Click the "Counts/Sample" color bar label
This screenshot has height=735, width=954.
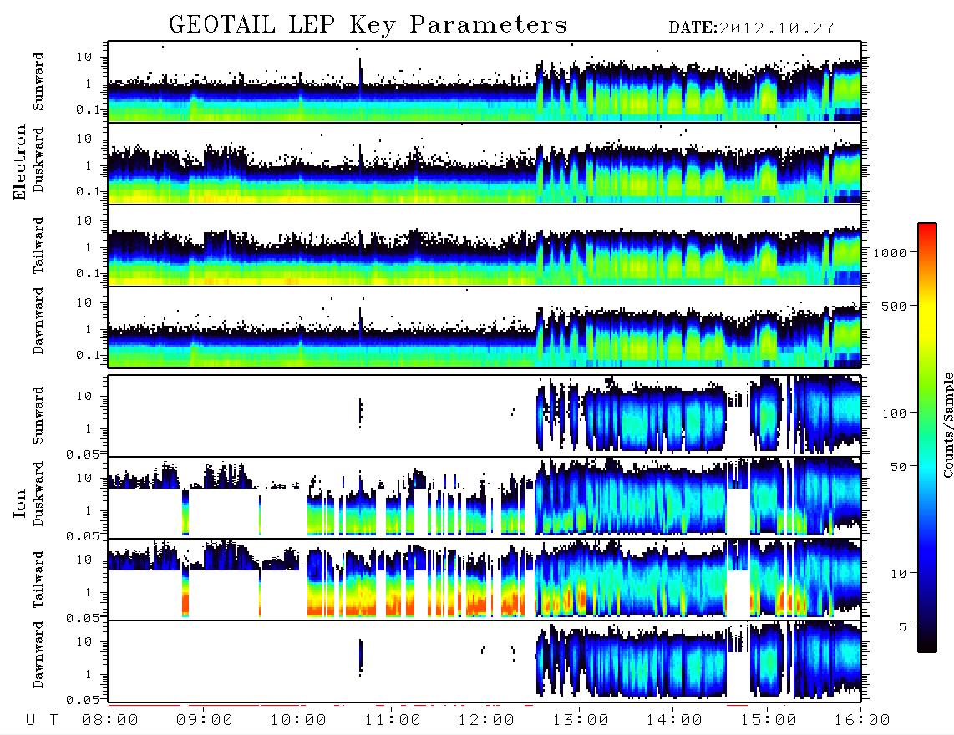(947, 424)
